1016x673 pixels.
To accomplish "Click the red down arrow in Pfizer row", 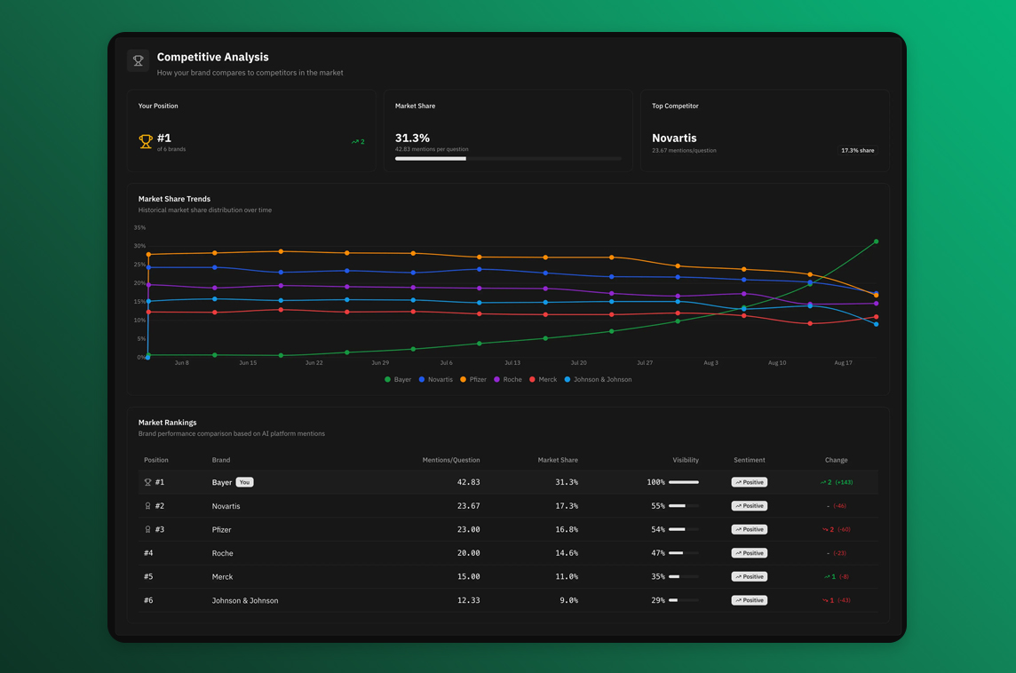I will pos(826,530).
